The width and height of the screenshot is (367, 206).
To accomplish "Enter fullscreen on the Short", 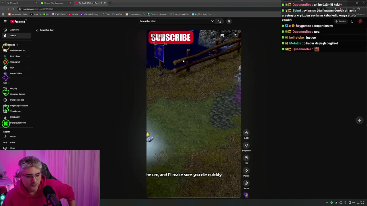I will [x=236, y=36].
